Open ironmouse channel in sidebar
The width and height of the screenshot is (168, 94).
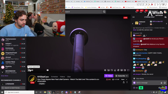(13, 49)
